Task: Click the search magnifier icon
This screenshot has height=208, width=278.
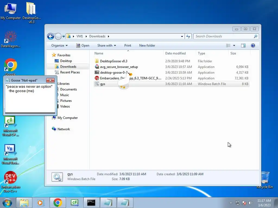Action: (255, 36)
